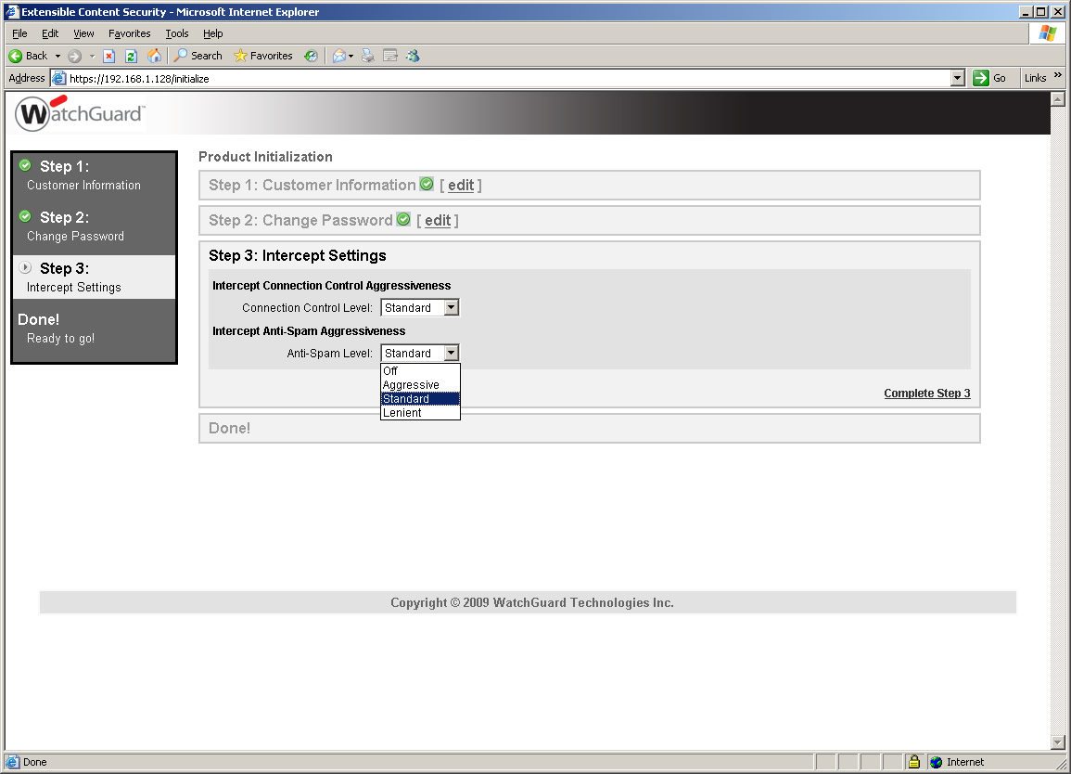The width and height of the screenshot is (1071, 774).
Task: Choose Standard in the Anti-Spam list
Action: [420, 399]
